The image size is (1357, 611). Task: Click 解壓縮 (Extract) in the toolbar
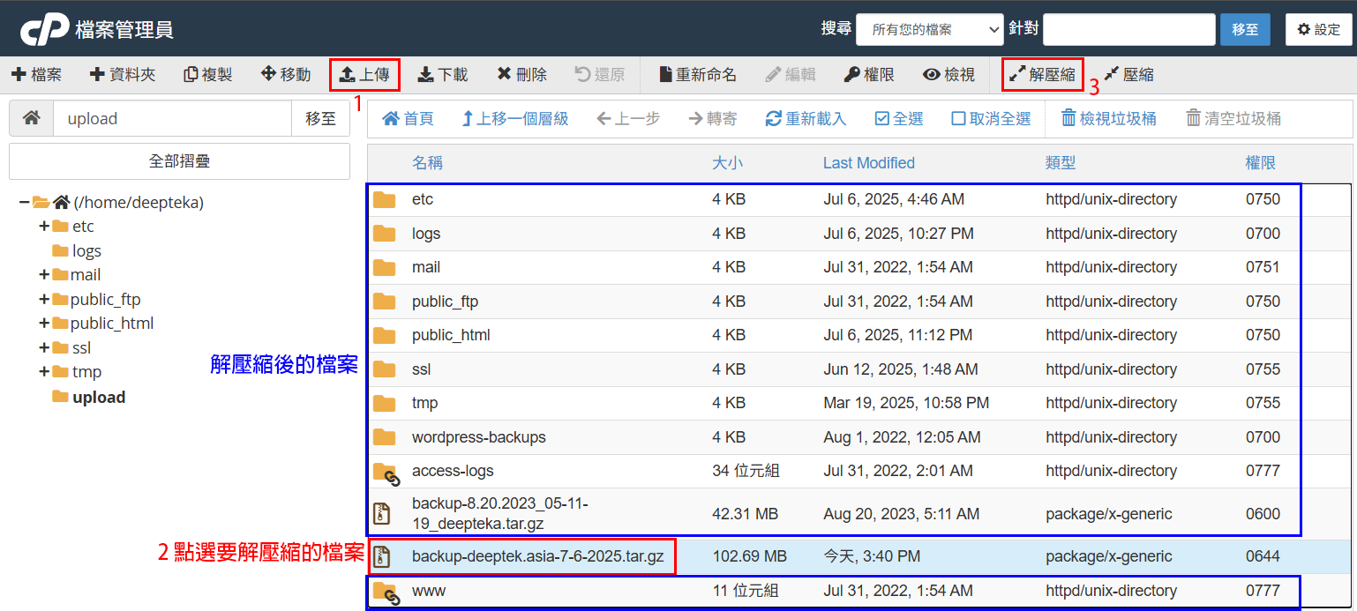pyautogui.click(x=1042, y=75)
